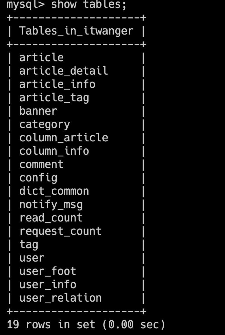Click the read_count table name

(51, 218)
